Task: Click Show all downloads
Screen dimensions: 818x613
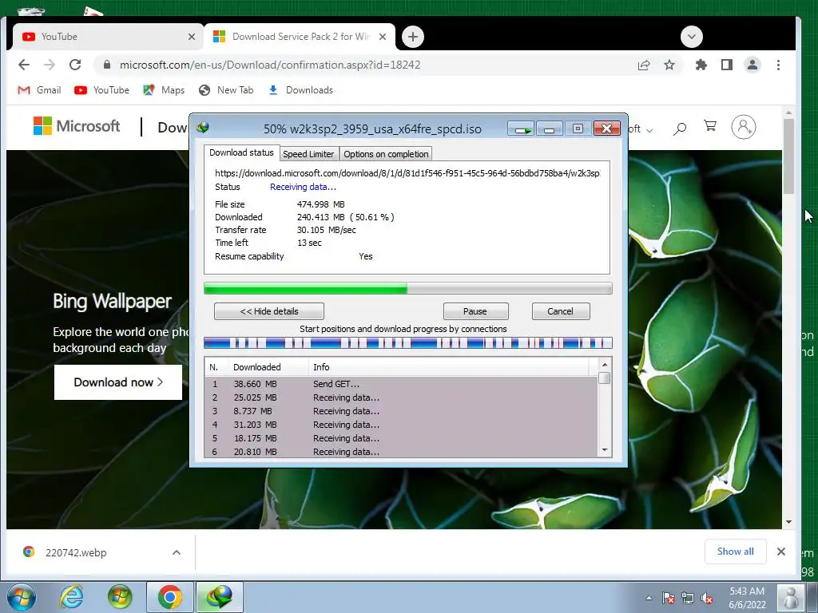Action: point(735,552)
